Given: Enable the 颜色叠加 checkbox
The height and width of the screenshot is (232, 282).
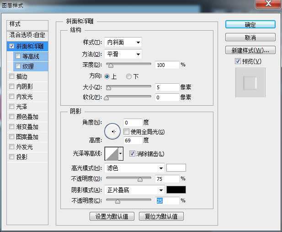Looking at the screenshot, I should 12,117.
